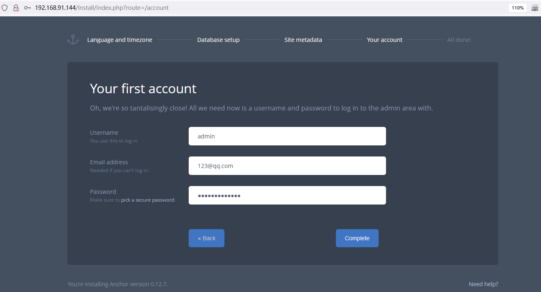Click the saved password key icon
The height and width of the screenshot is (292, 541).
[x=28, y=8]
